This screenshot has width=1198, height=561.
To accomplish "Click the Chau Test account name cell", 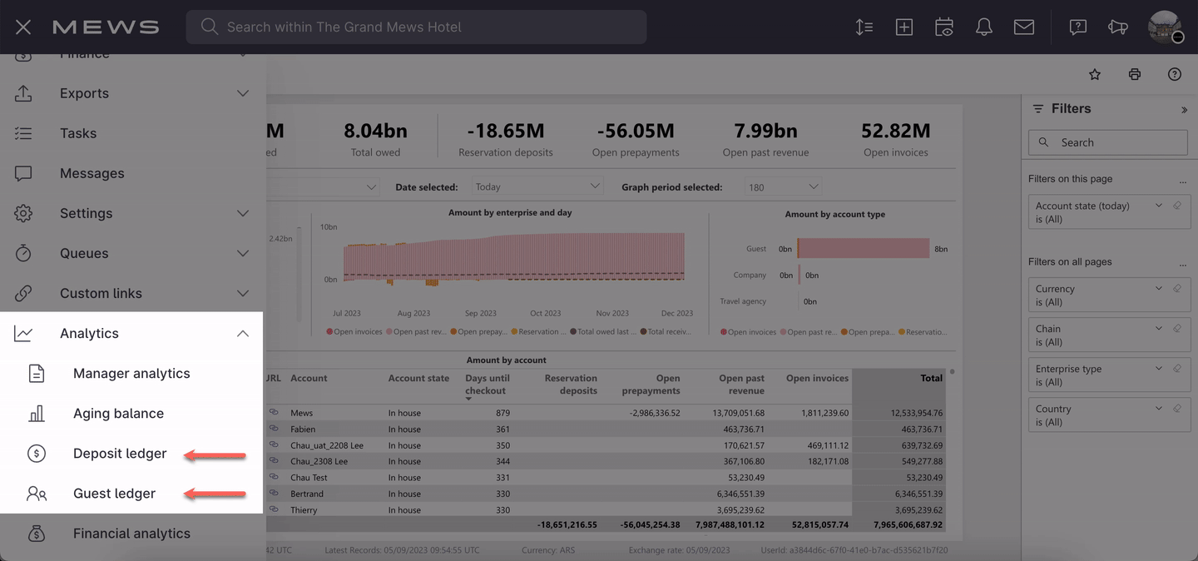I will (x=309, y=478).
